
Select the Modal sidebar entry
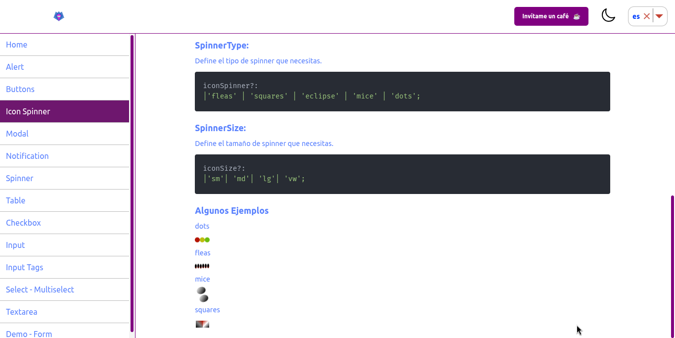tap(17, 134)
